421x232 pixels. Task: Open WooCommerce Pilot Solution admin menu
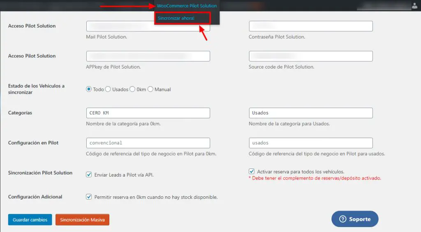pyautogui.click(x=187, y=6)
